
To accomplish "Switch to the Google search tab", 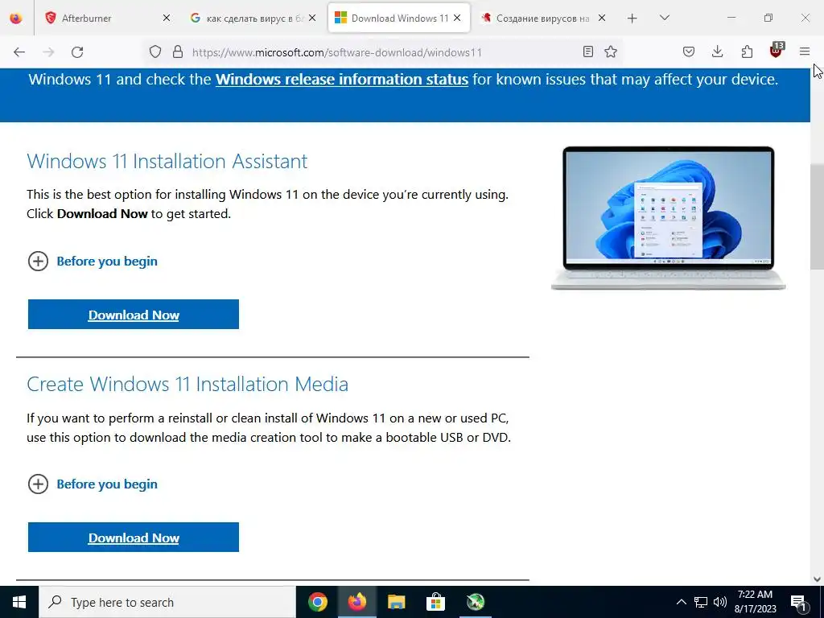I will tap(253, 18).
